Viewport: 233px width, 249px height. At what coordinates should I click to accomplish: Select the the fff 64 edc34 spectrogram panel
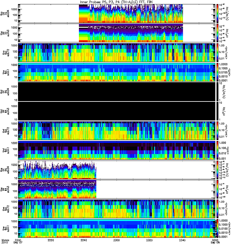117,170
